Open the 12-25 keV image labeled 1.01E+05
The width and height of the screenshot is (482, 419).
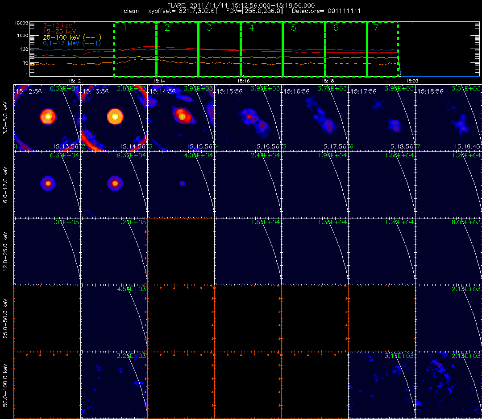pyautogui.click(x=47, y=251)
